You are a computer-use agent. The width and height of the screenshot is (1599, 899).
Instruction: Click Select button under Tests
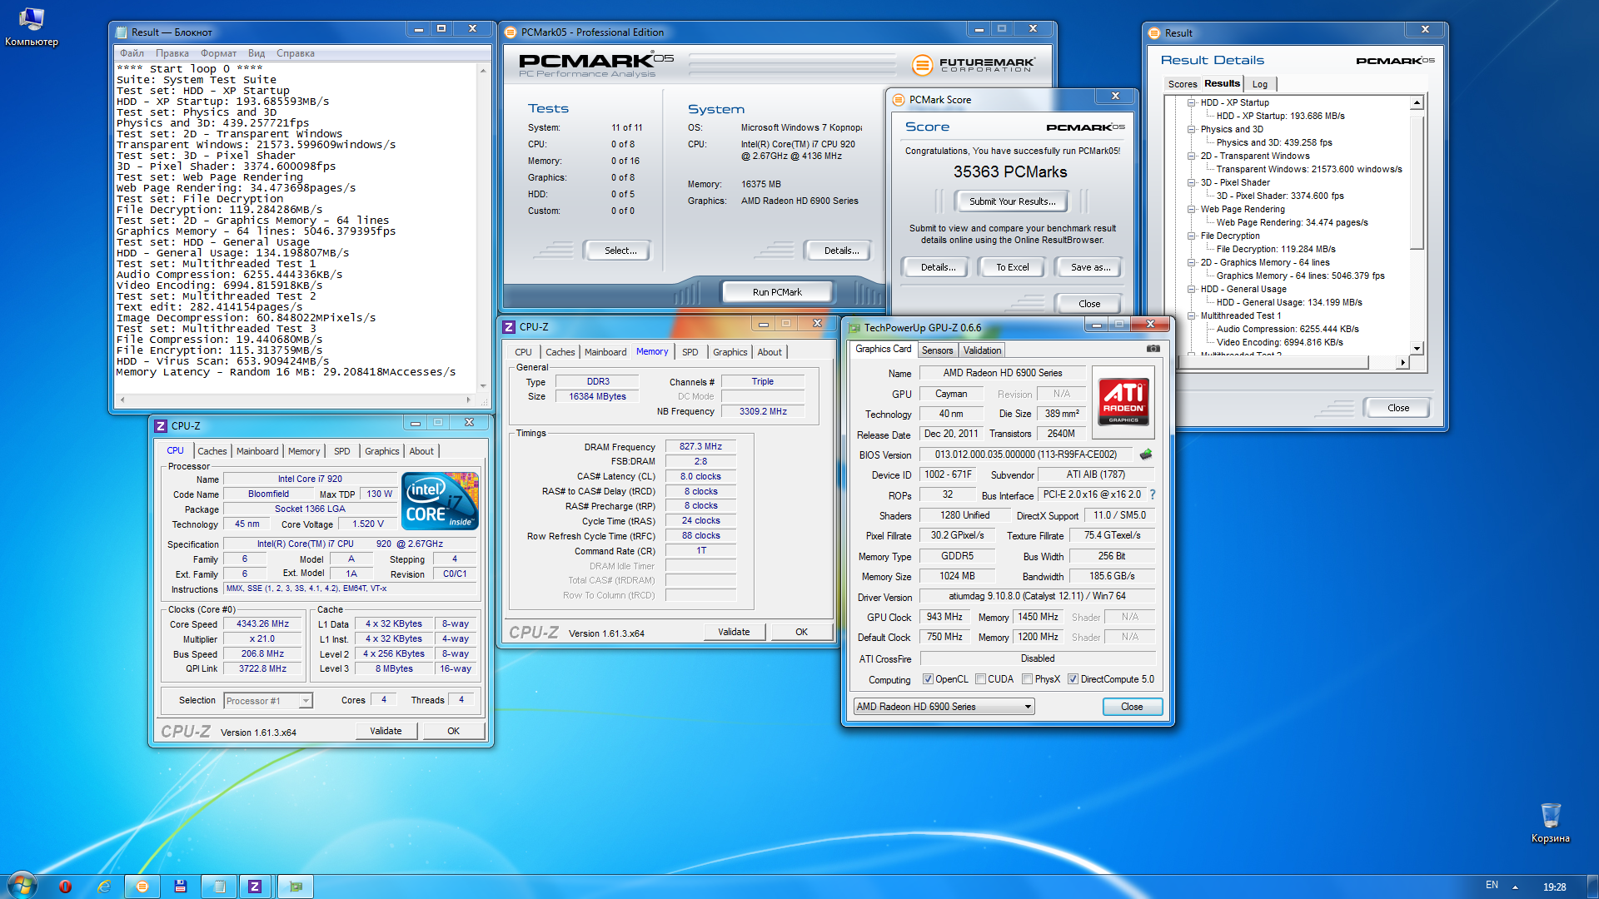(620, 251)
